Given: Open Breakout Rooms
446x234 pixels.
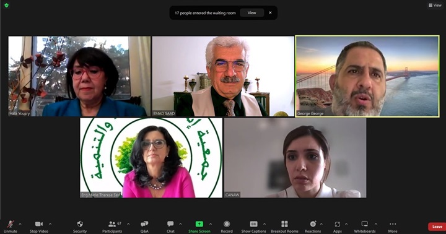Looking at the screenshot, I should pyautogui.click(x=284, y=227).
